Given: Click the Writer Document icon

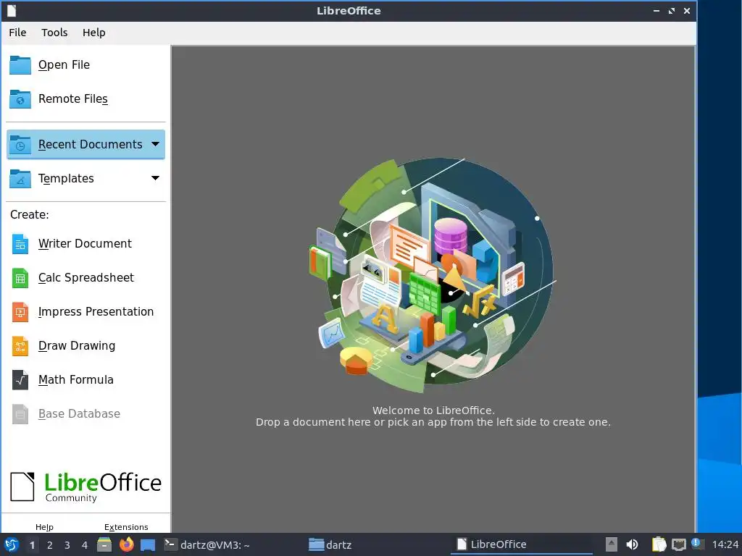Looking at the screenshot, I should [x=20, y=244].
